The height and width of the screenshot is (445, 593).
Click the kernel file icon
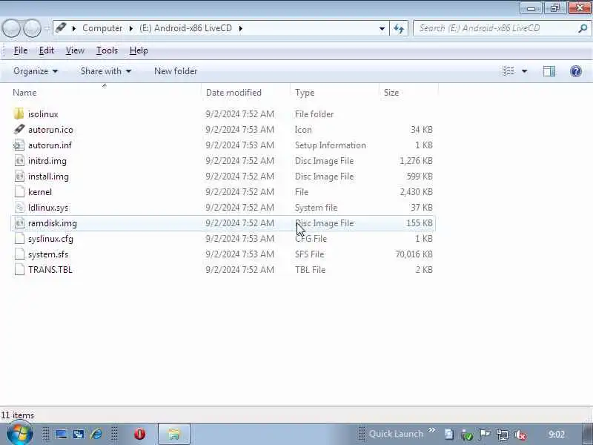(19, 192)
